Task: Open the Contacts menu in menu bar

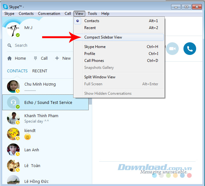Action: pos(26,14)
